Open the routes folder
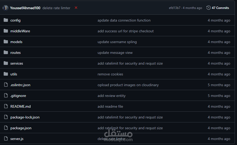This screenshot has width=237, height=145. click(x=16, y=53)
